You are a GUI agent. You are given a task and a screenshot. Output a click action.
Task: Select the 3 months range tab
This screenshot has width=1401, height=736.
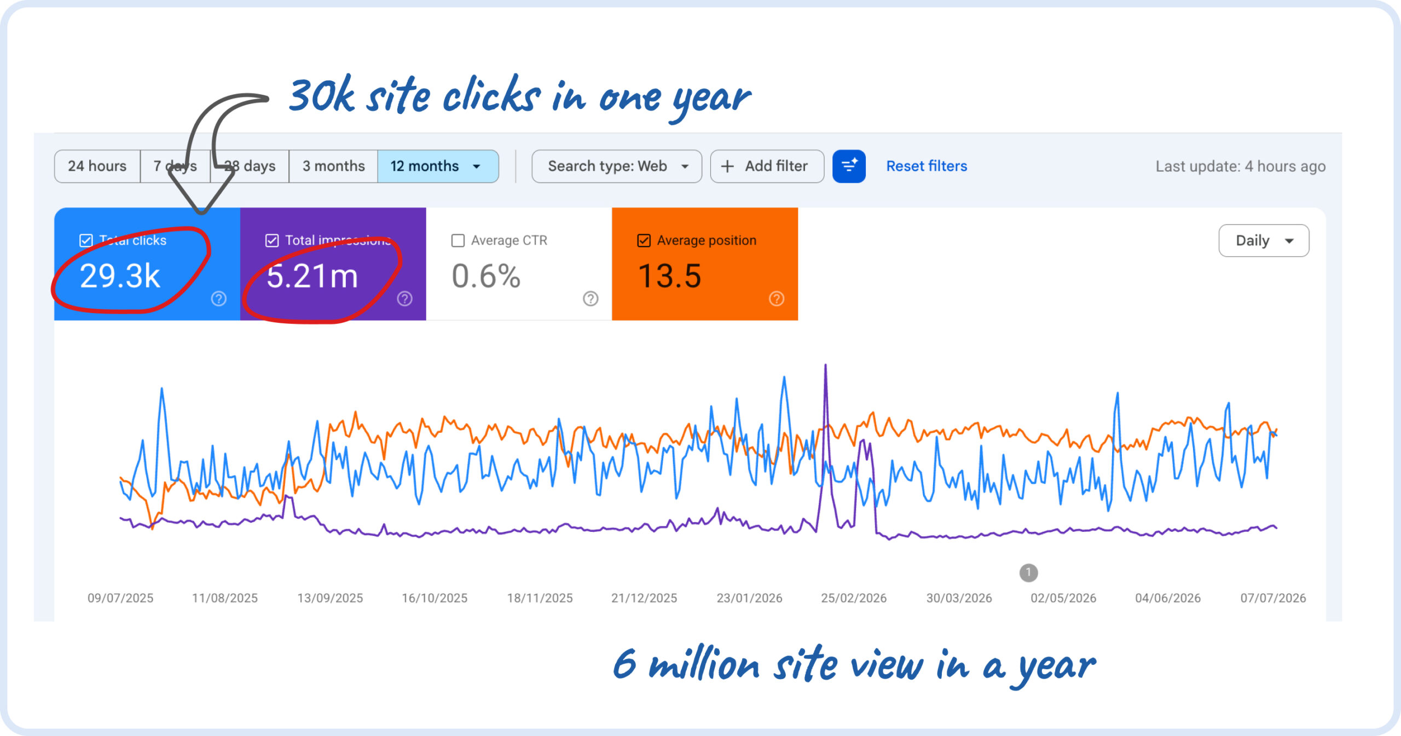pos(333,166)
